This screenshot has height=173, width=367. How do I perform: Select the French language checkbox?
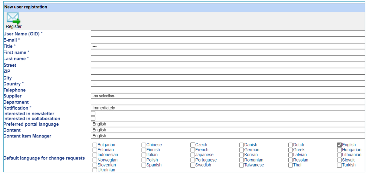pyautogui.click(x=193, y=150)
